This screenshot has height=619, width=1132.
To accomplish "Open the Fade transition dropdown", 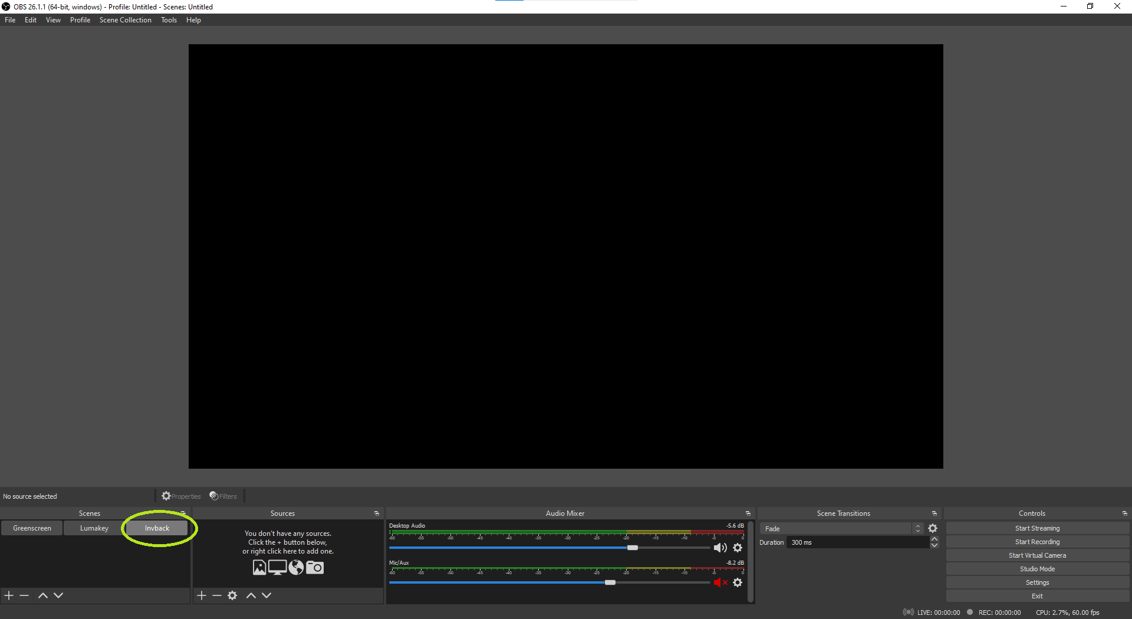I will 841,528.
